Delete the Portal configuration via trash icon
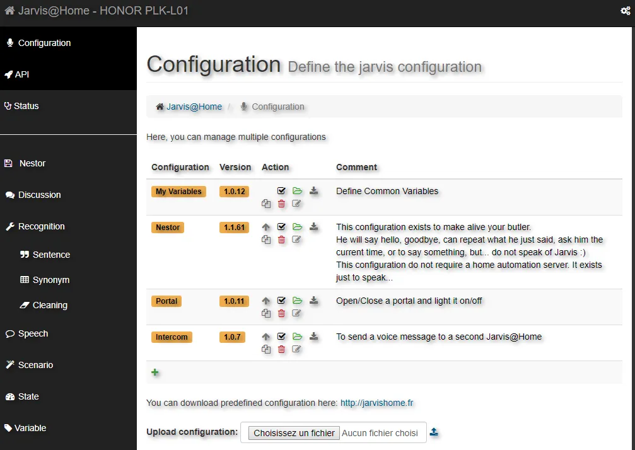 (x=281, y=313)
